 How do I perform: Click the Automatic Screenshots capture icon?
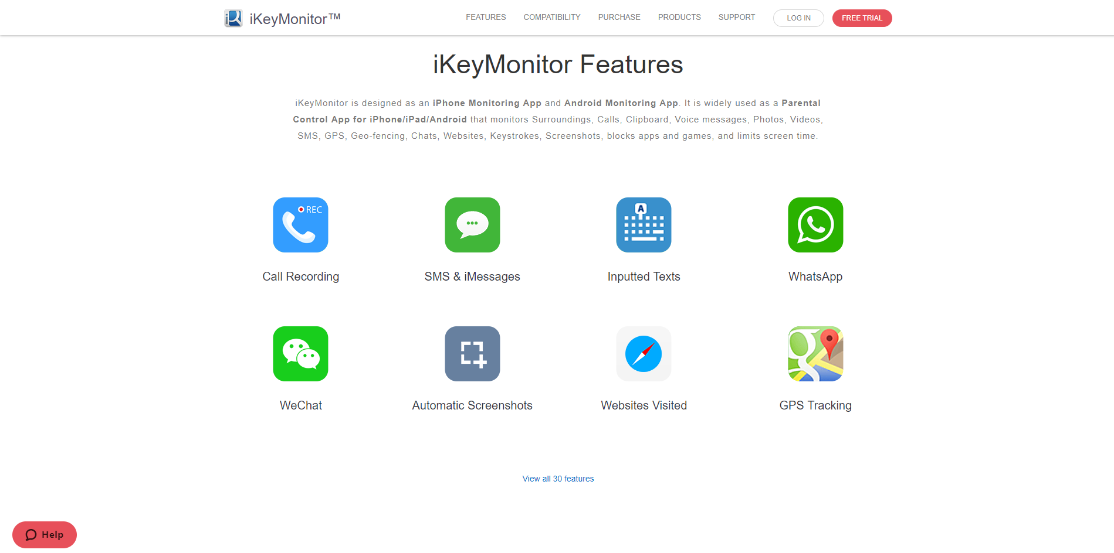[x=472, y=354]
